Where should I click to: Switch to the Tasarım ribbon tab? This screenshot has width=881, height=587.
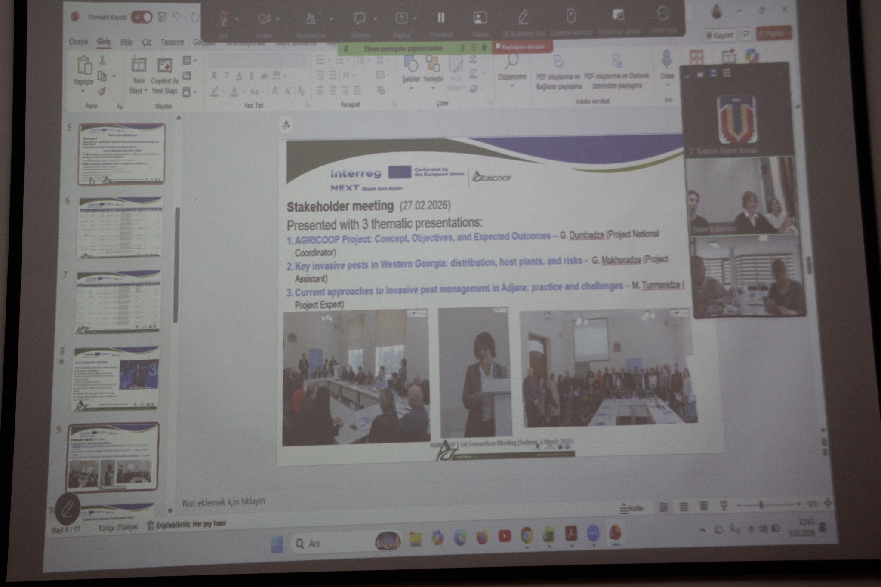[172, 42]
